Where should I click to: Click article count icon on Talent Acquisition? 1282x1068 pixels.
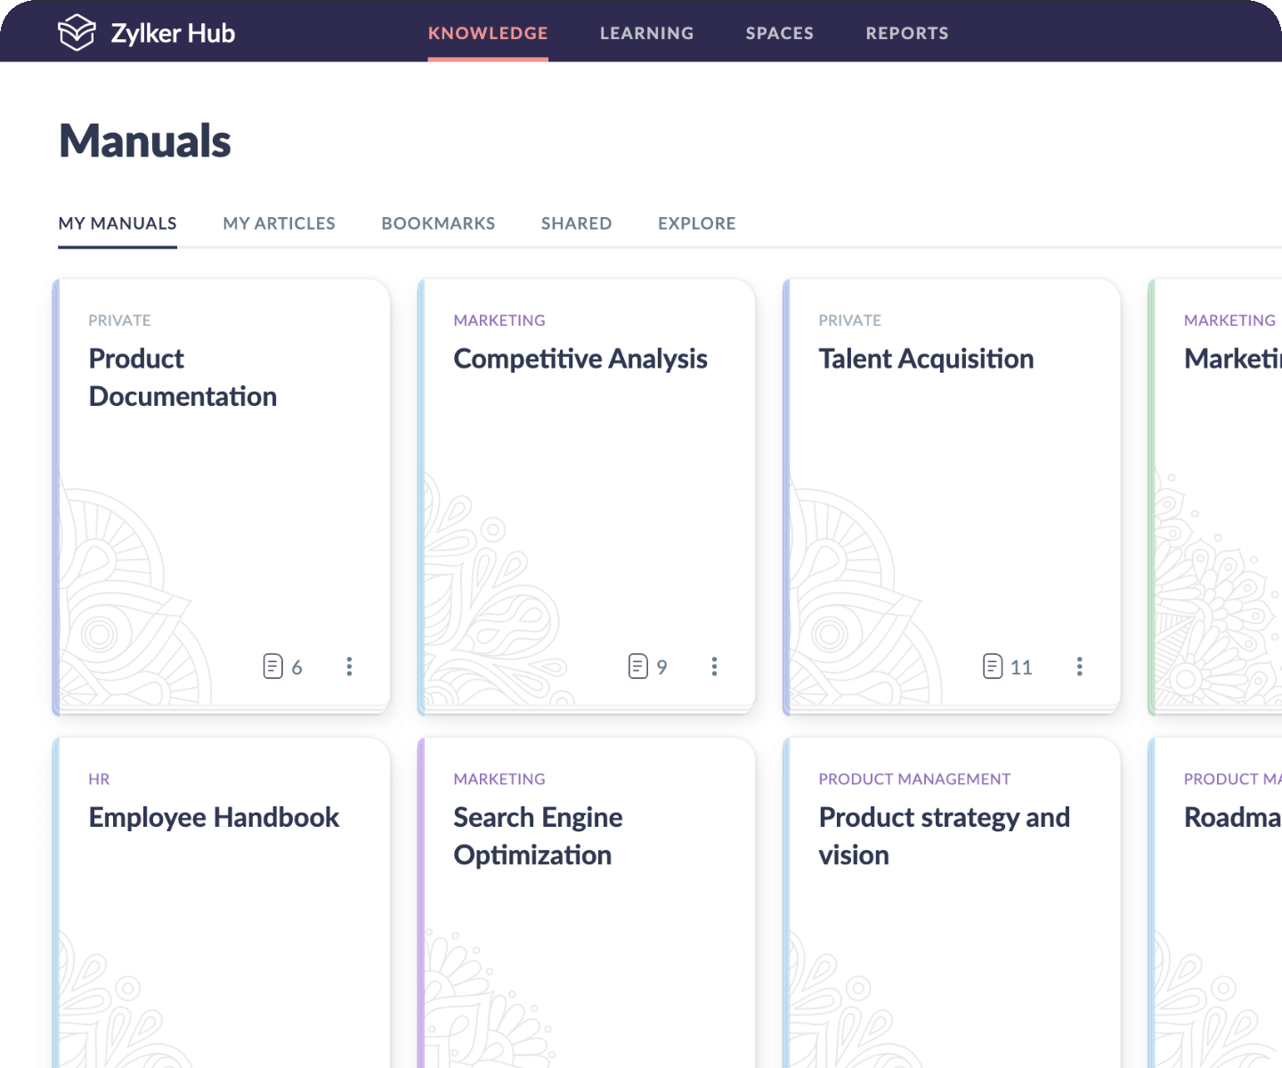993,667
